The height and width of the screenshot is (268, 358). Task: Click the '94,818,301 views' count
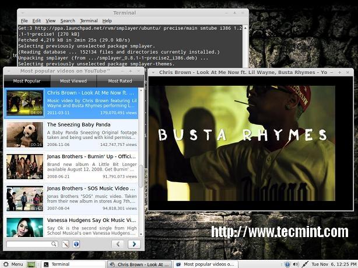click(x=120, y=208)
